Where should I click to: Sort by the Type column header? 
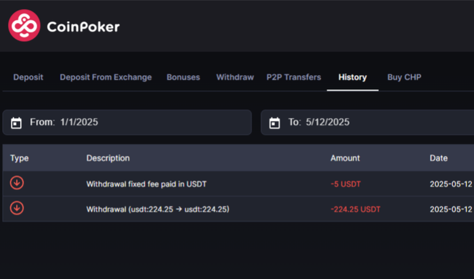point(20,158)
